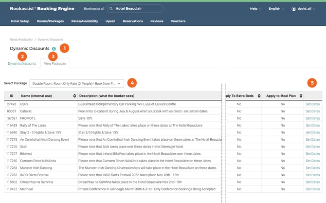Open the Select Package dropdown
The image size is (326, 203).
(77, 83)
